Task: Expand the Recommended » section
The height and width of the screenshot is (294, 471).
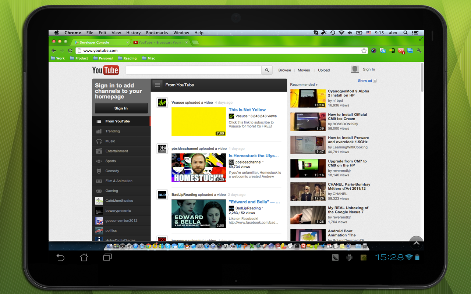Action: [304, 85]
